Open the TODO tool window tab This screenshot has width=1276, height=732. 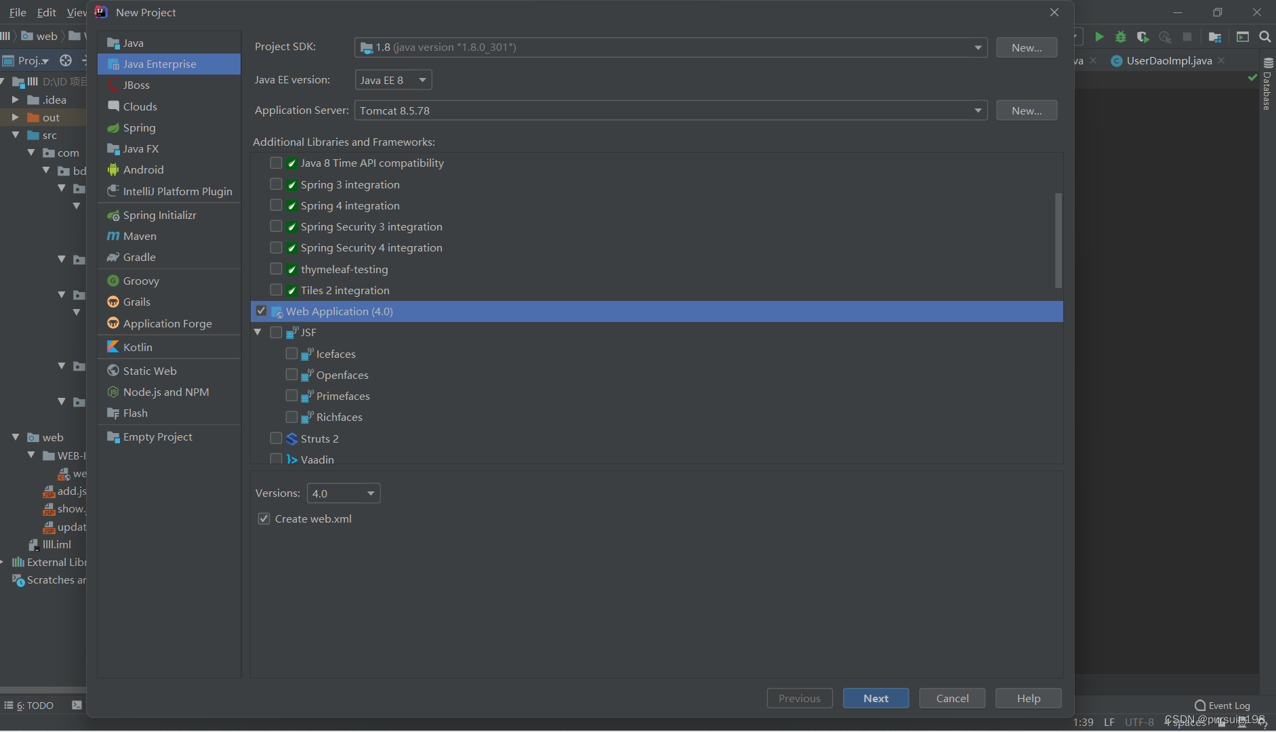pyautogui.click(x=28, y=706)
